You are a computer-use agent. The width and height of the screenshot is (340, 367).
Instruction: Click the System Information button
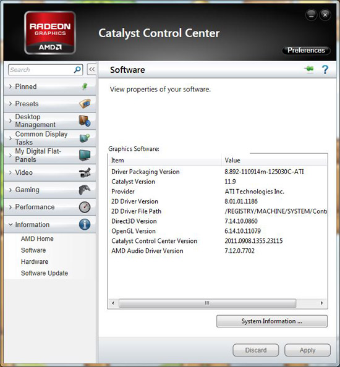(x=272, y=321)
